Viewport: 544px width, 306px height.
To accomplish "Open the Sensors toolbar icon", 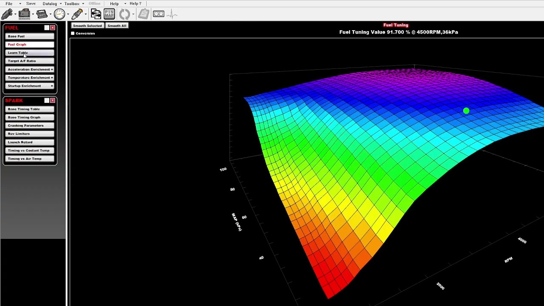I will pyautogui.click(x=24, y=14).
